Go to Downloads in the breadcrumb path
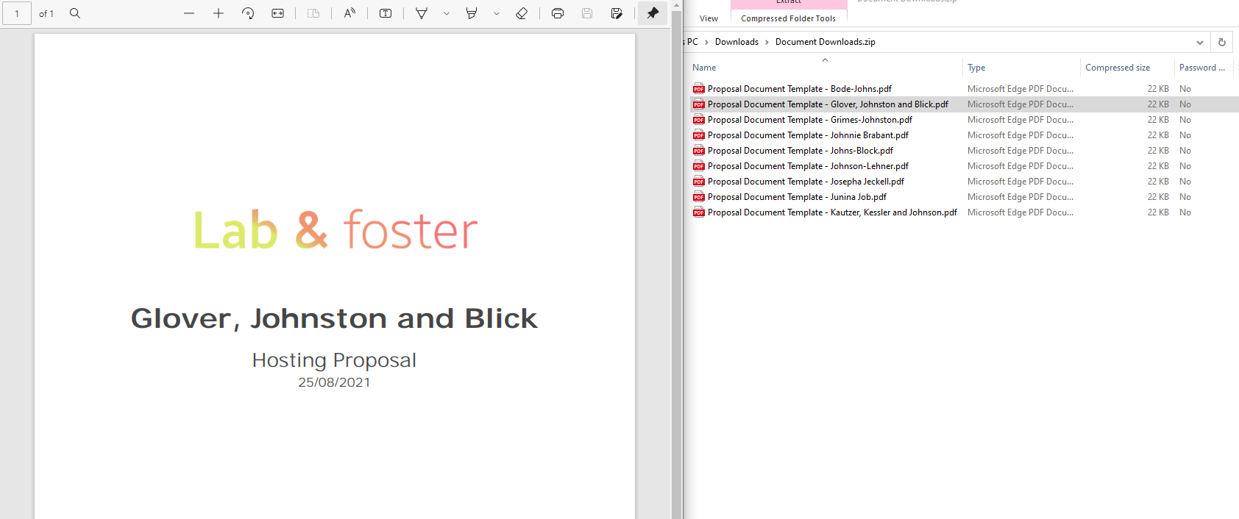The image size is (1239, 519). click(736, 42)
